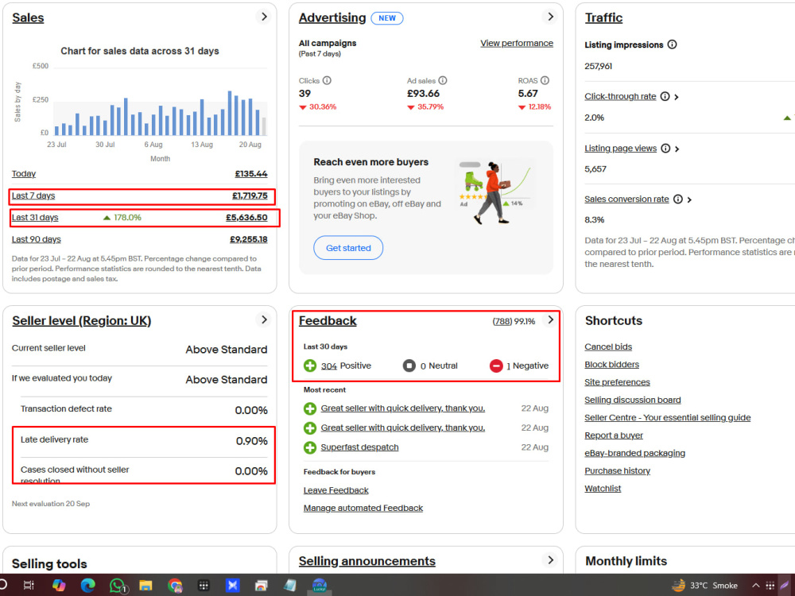795x596 pixels.
Task: Open View performance link
Action: tap(517, 43)
